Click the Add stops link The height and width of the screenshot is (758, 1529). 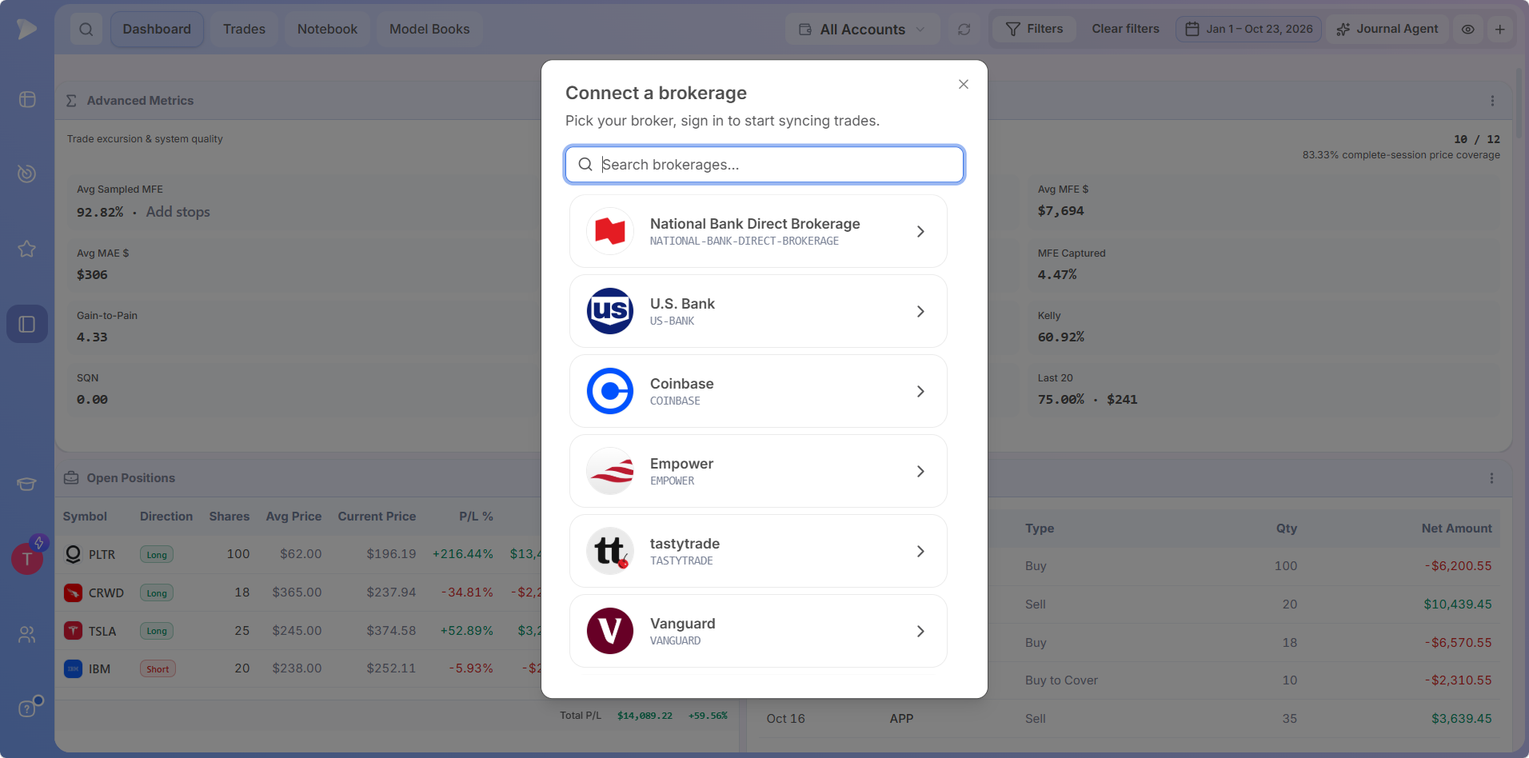178,212
